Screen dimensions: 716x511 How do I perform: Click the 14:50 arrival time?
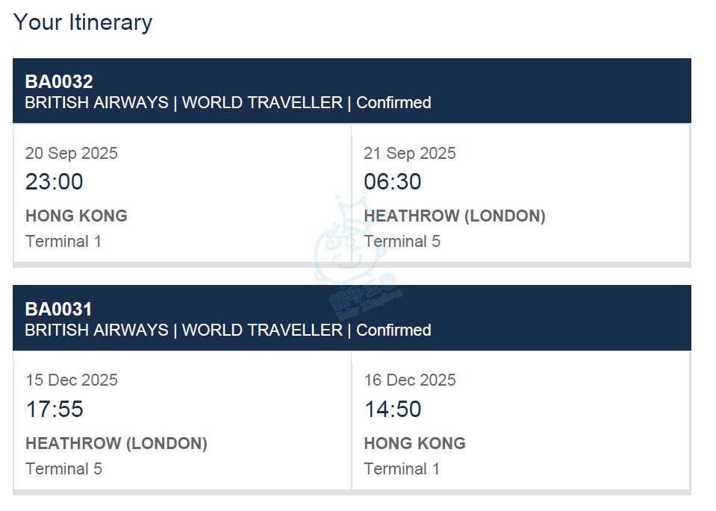coord(393,410)
